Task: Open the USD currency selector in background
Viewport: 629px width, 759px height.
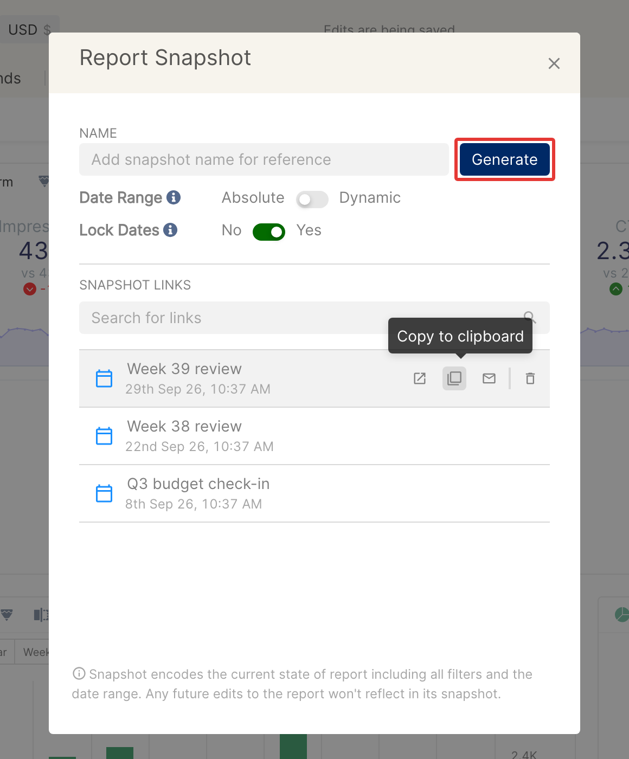Action: [30, 30]
